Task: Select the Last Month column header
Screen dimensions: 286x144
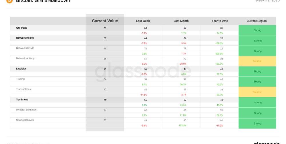Action: (181, 21)
